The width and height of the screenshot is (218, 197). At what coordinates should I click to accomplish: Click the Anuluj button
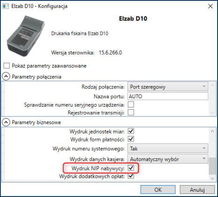tap(197, 189)
